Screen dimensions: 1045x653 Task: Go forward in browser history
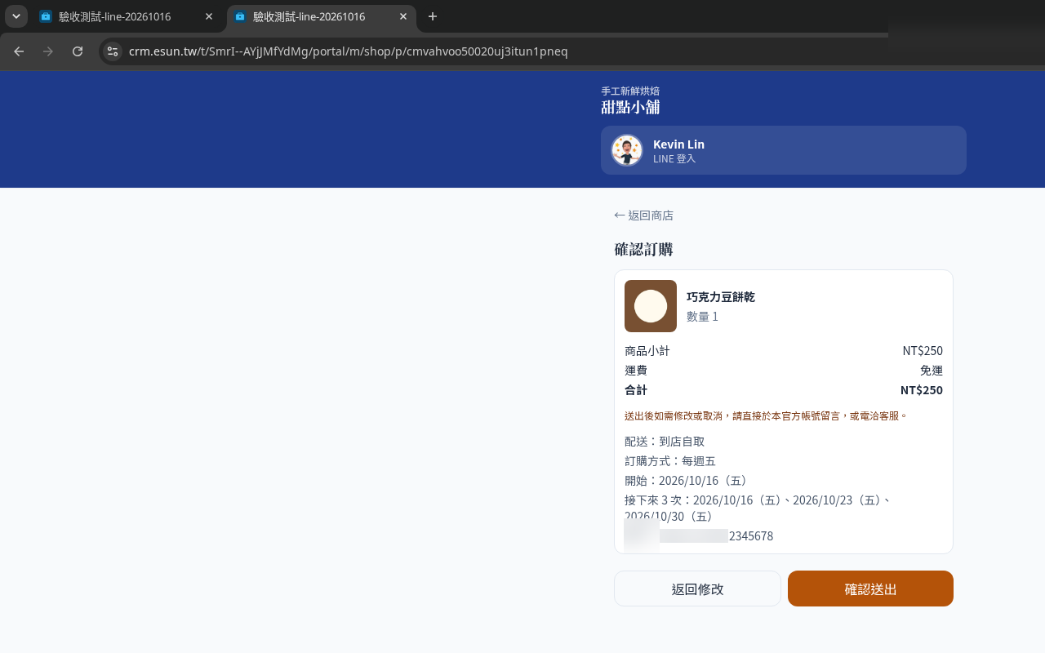48,51
